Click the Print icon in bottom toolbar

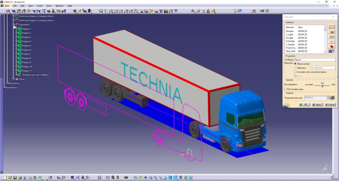(20, 178)
